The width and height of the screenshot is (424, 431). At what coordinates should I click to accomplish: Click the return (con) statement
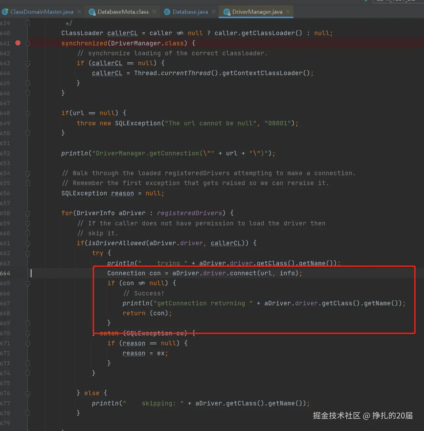click(147, 313)
